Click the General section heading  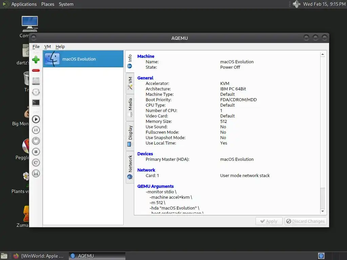145,78
